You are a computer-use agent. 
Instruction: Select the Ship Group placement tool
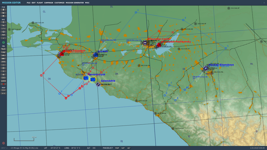pyautogui.click(x=3, y=55)
